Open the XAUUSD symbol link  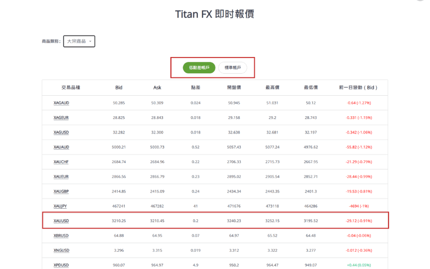(61, 221)
